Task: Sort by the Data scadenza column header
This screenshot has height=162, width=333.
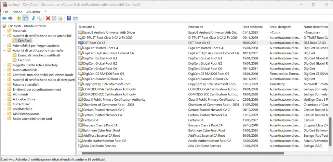Action: pos(254,27)
